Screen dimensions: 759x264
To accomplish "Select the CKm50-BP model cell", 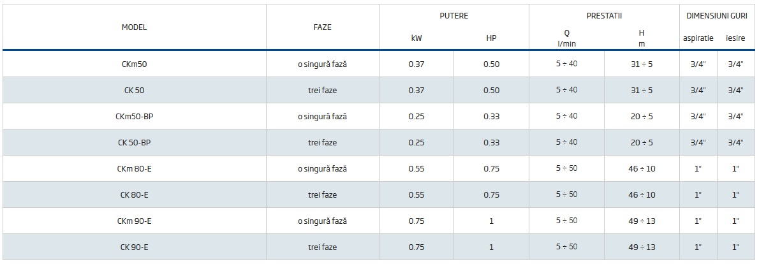I will point(134,117).
